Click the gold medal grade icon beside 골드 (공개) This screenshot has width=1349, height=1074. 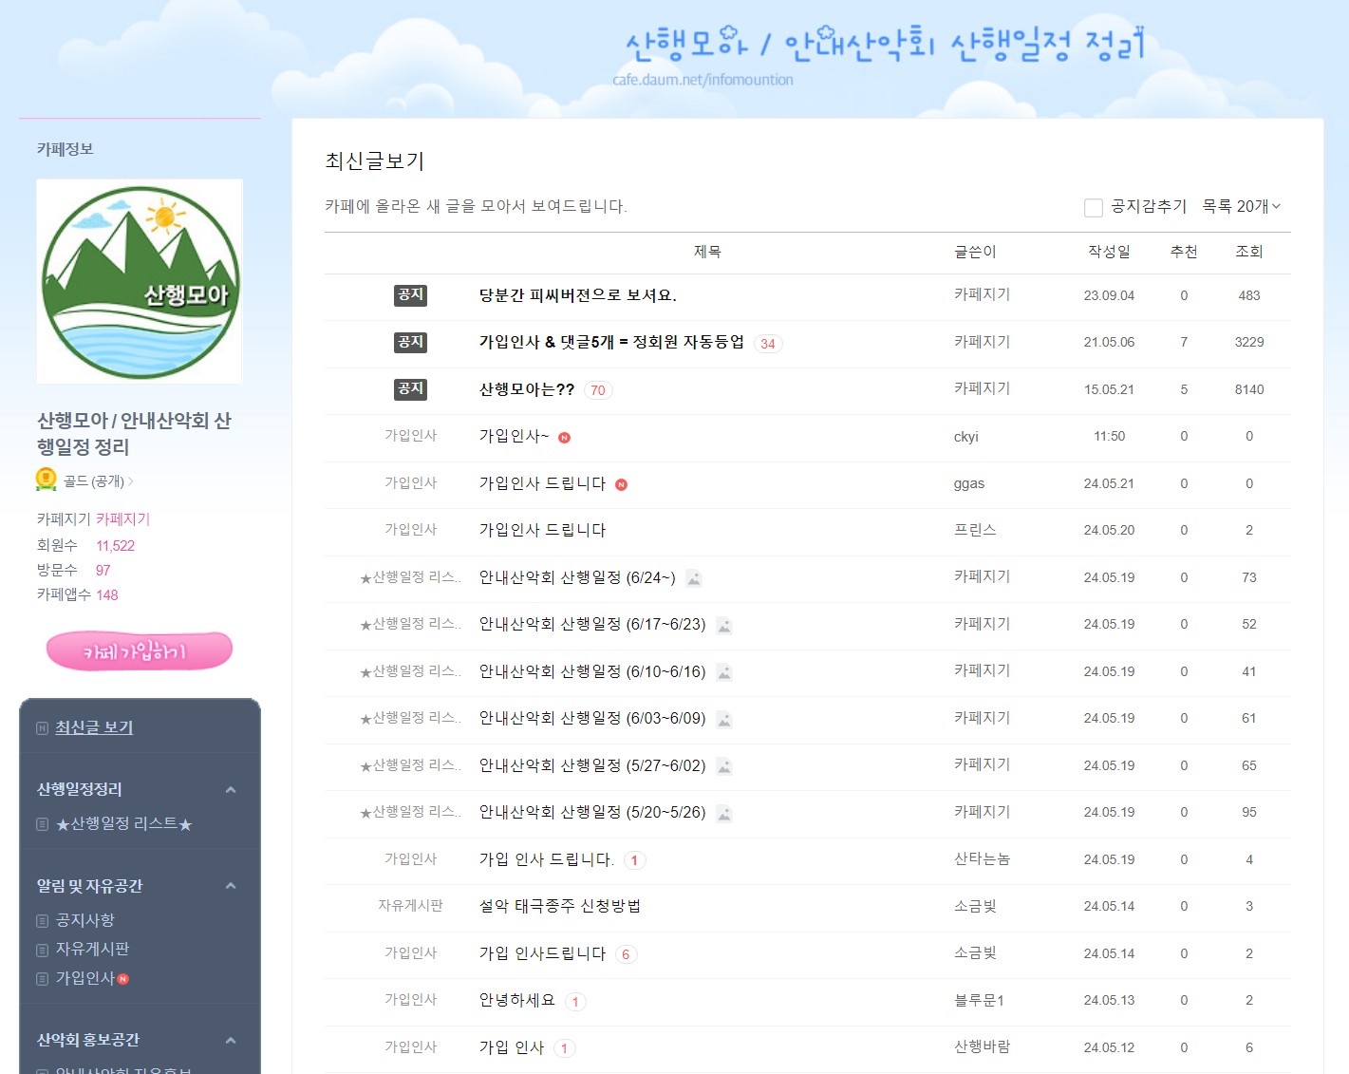pos(45,480)
